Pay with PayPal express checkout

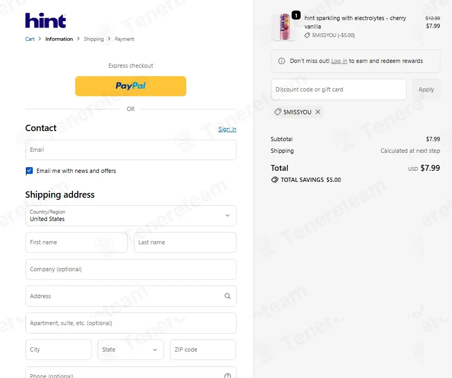(x=131, y=86)
